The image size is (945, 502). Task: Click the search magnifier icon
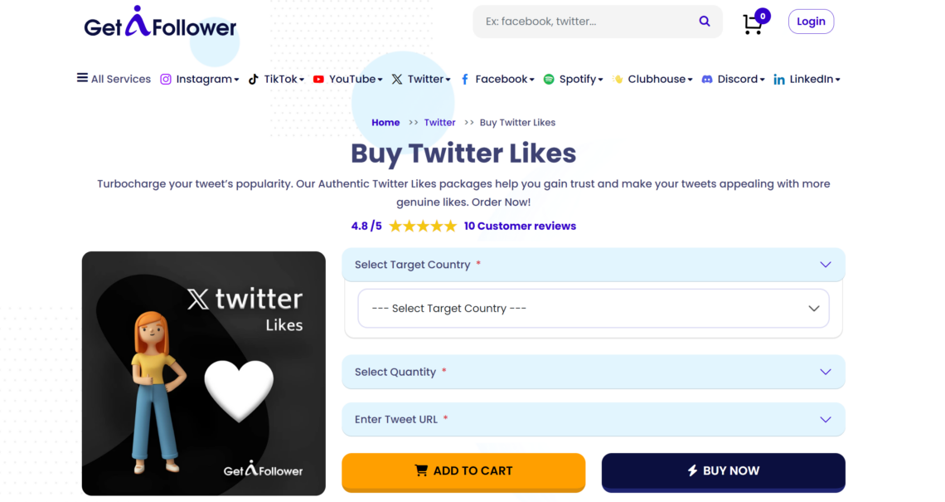tap(704, 21)
